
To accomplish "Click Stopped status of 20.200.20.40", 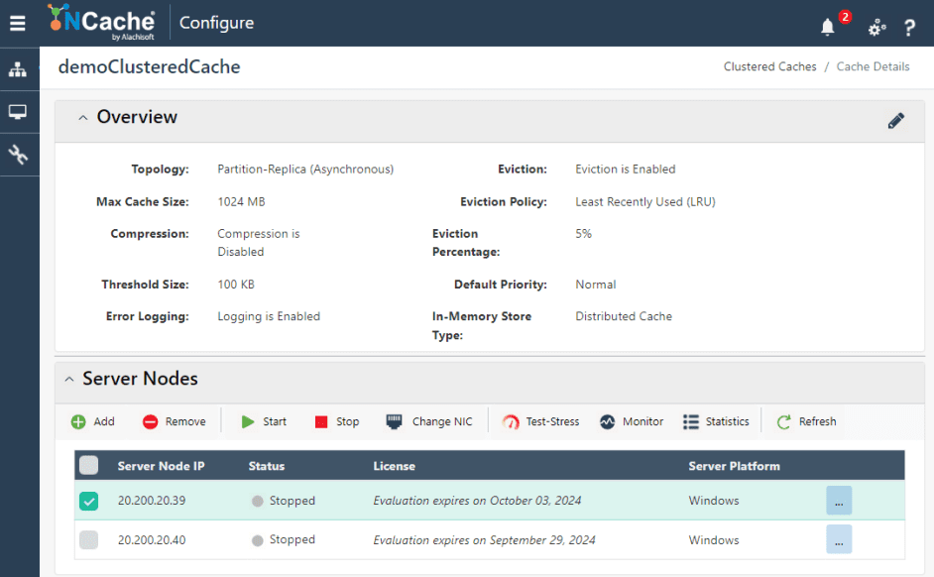I will click(x=284, y=539).
